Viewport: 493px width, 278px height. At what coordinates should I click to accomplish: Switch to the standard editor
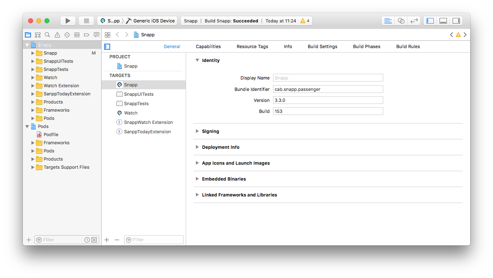point(388,21)
